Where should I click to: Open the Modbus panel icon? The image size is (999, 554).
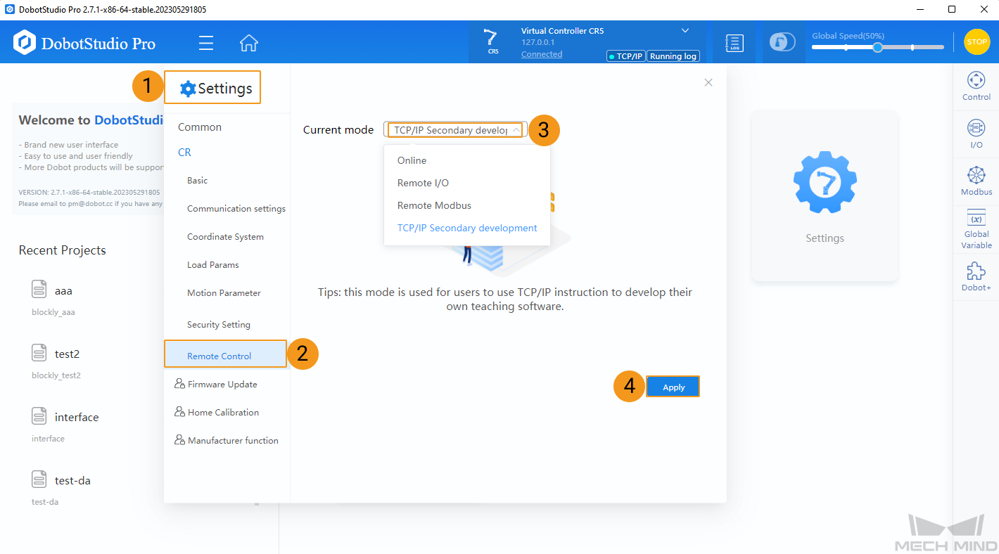click(x=976, y=181)
